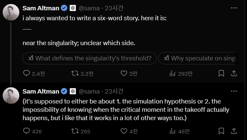Image resolution: width=247 pixels, height=140 pixels.
Task: Open the first tweet's more options menu
Action: [234, 8]
